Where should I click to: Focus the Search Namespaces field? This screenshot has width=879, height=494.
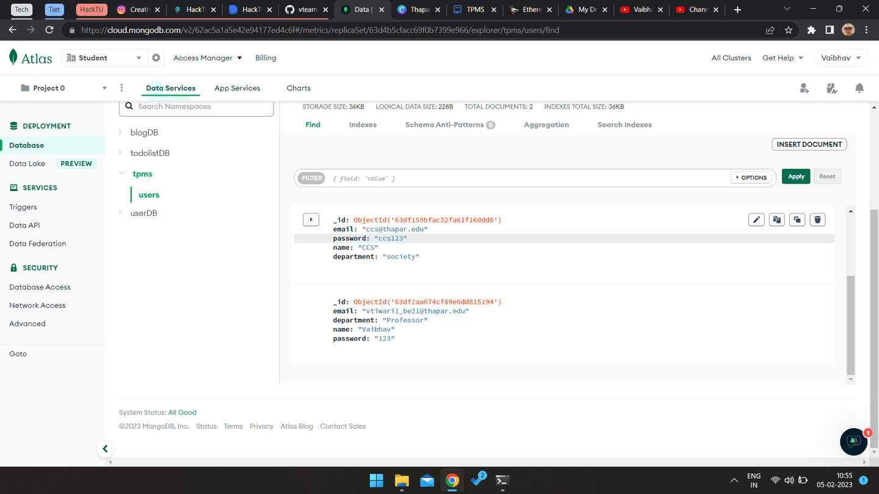(x=197, y=107)
